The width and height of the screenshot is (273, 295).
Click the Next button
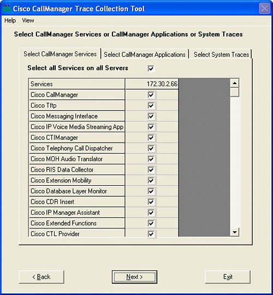point(134,277)
